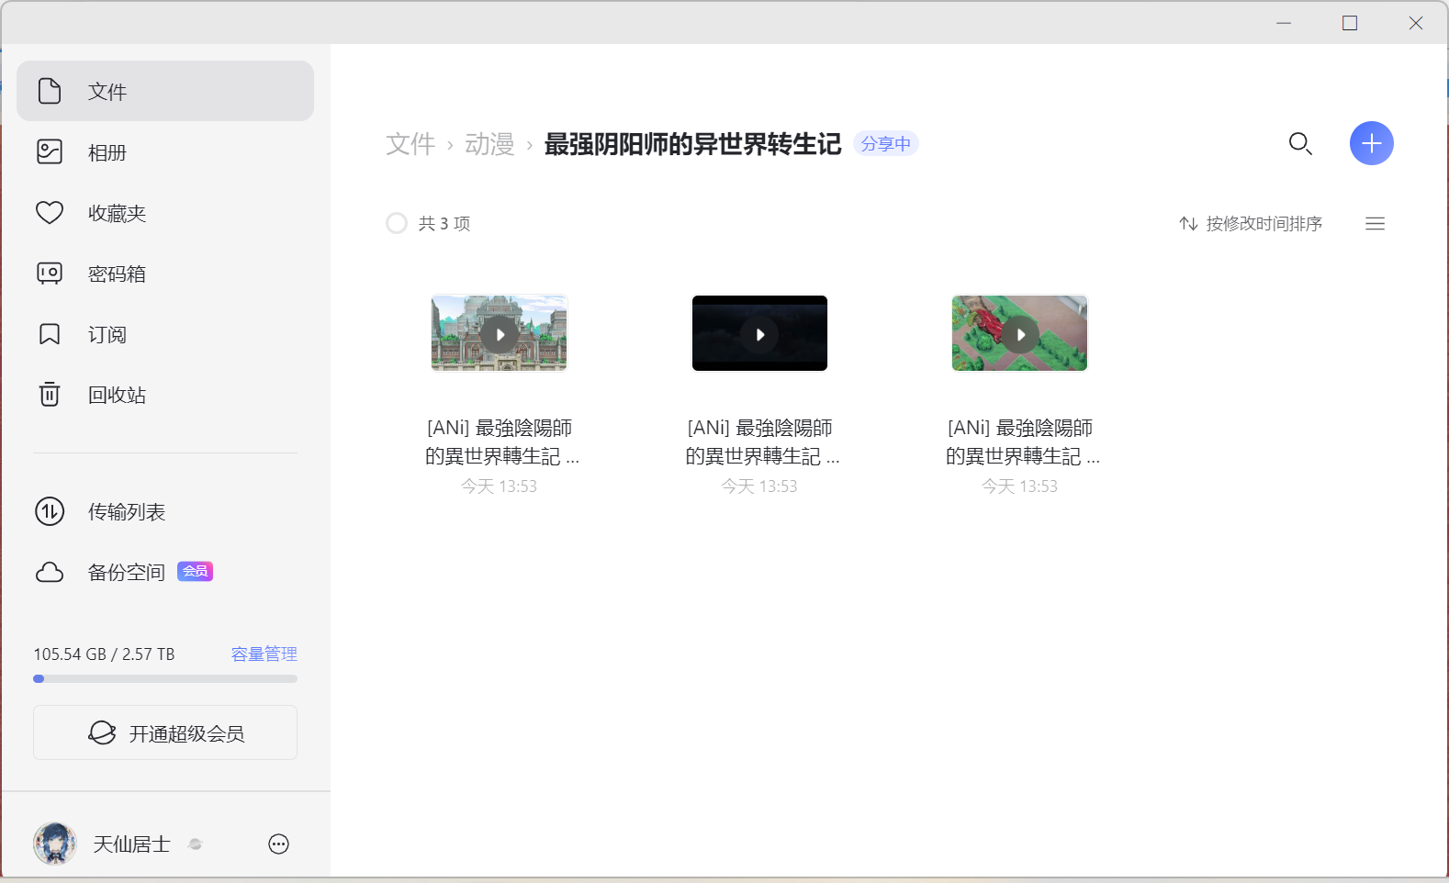The image size is (1449, 883).
Task: Click the 文件 document icon in sidebar
Action: pos(50,91)
